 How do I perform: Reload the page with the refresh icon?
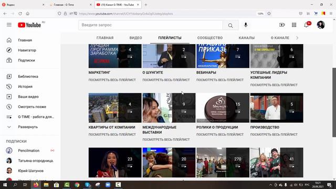tap(20, 14)
